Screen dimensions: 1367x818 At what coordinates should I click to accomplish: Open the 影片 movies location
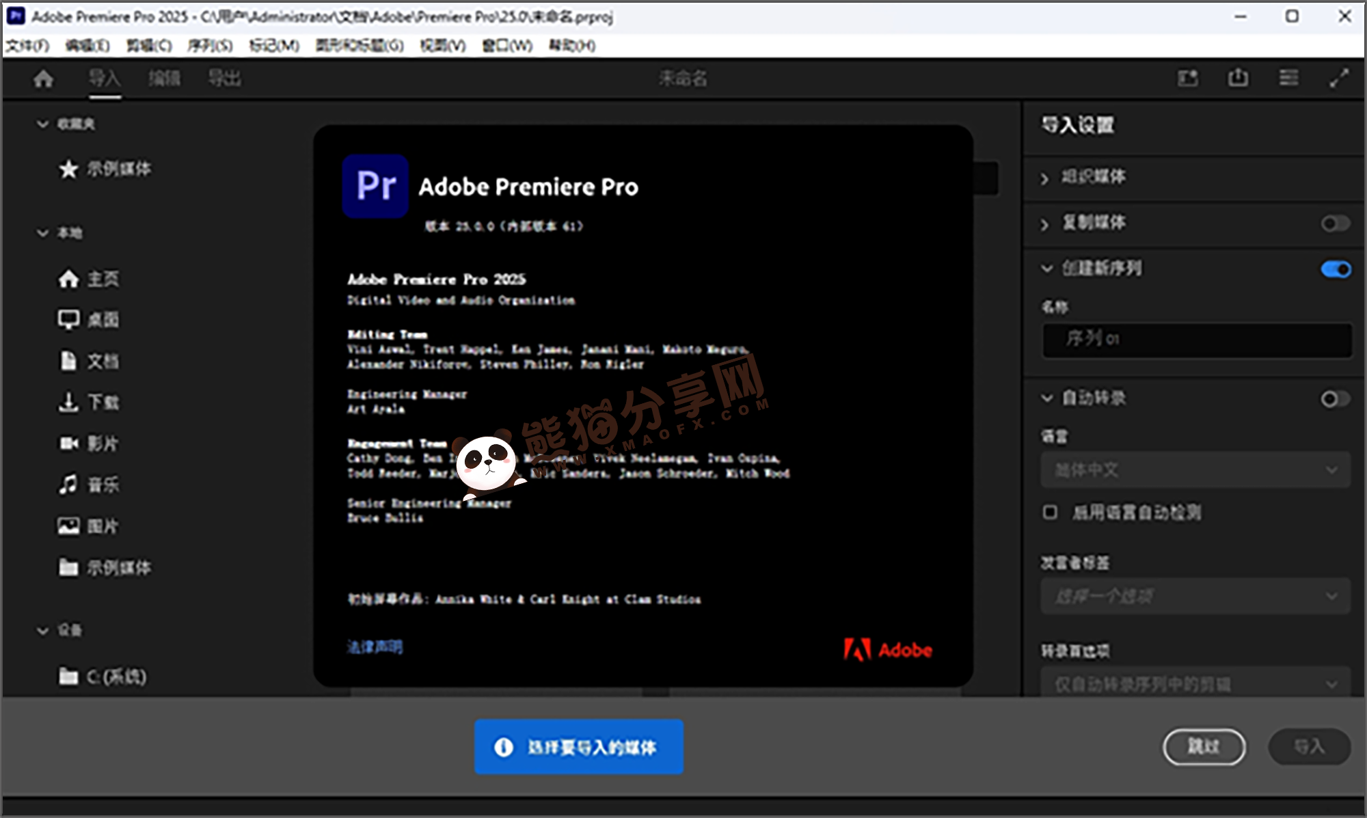click(x=88, y=443)
